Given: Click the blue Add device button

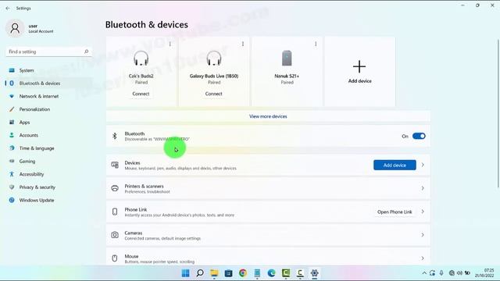Looking at the screenshot, I should tap(395, 165).
